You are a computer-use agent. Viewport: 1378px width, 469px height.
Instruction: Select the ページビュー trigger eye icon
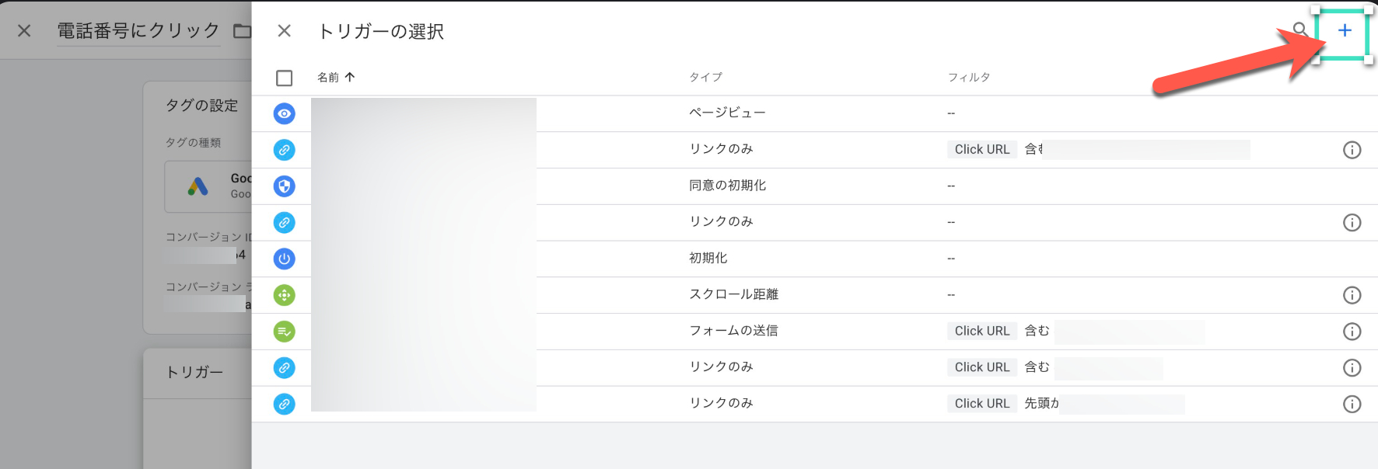[285, 113]
